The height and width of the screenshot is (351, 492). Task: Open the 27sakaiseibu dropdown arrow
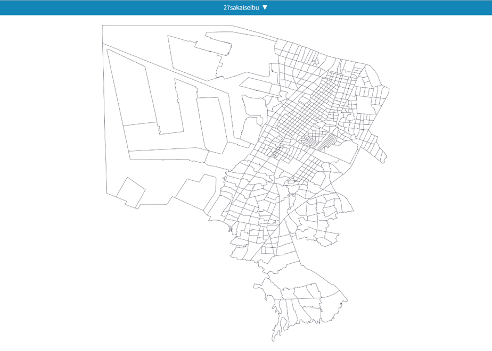pyautogui.click(x=265, y=7)
